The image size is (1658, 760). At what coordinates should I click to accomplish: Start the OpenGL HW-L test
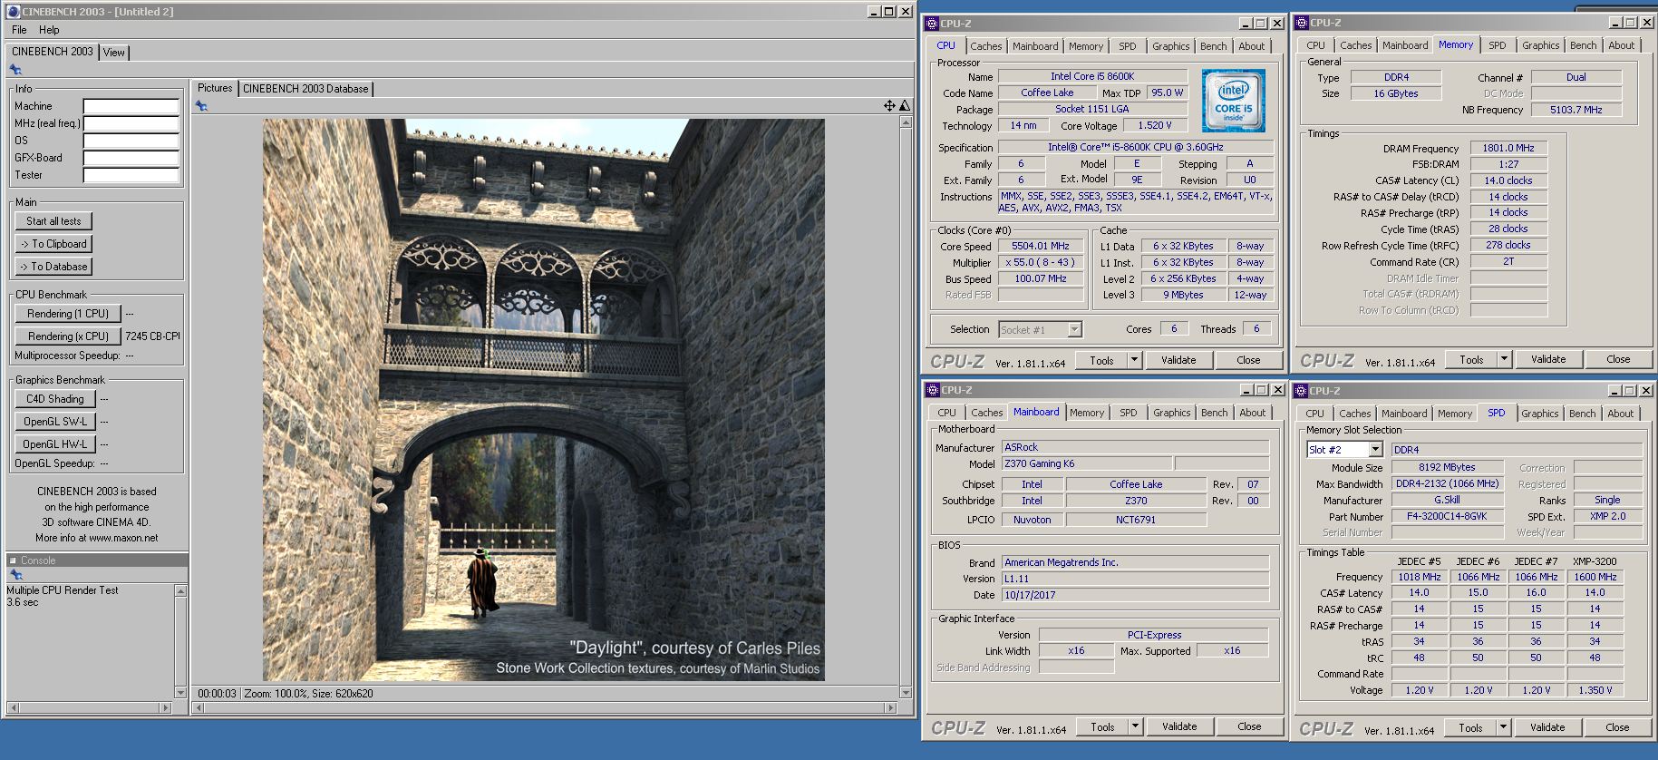(x=55, y=444)
